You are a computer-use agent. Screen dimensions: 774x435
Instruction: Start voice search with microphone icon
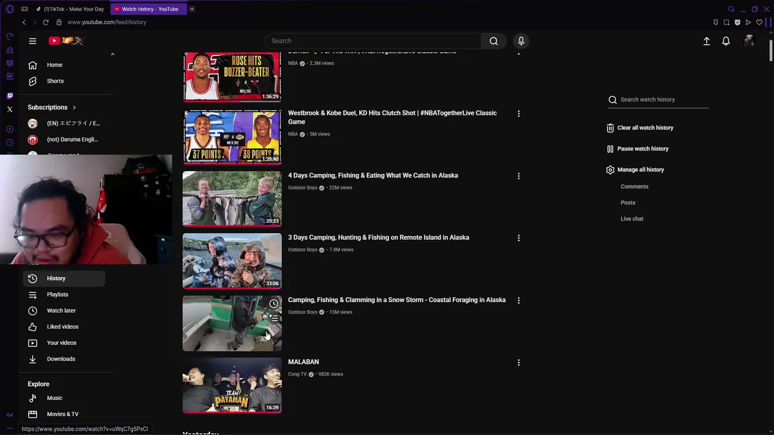(521, 41)
